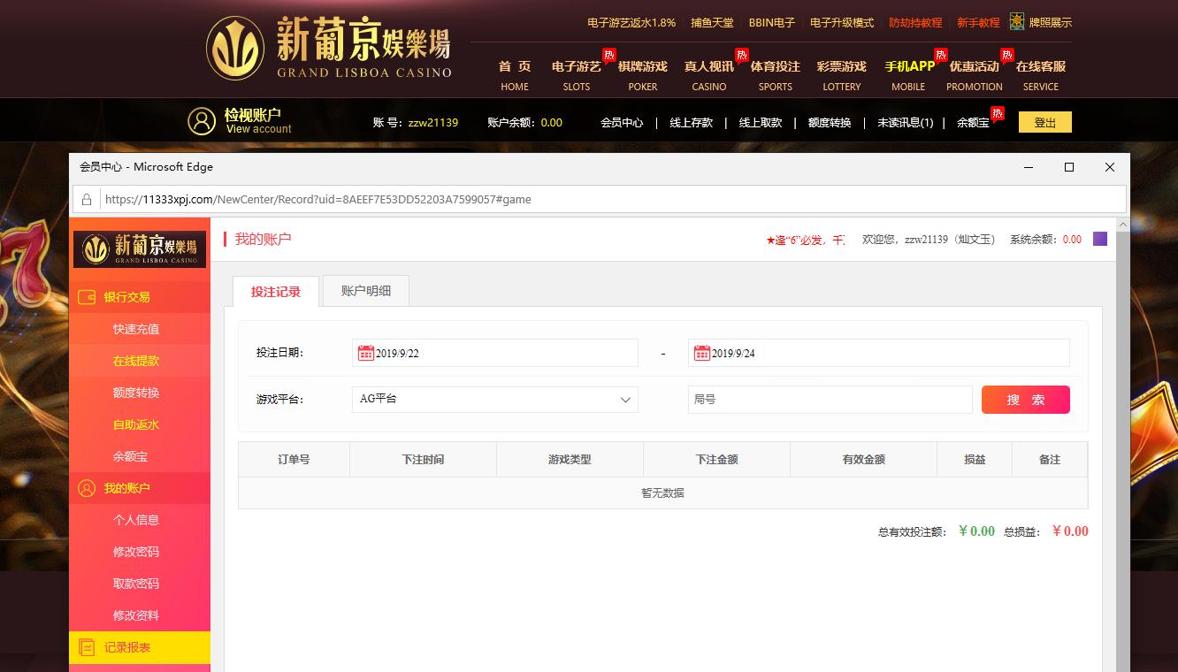Image resolution: width=1178 pixels, height=672 pixels.
Task: Click the 订单号 column header
Action: click(294, 460)
